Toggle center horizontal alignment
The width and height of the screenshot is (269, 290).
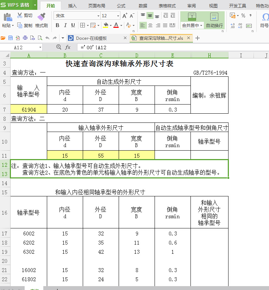[150, 25]
